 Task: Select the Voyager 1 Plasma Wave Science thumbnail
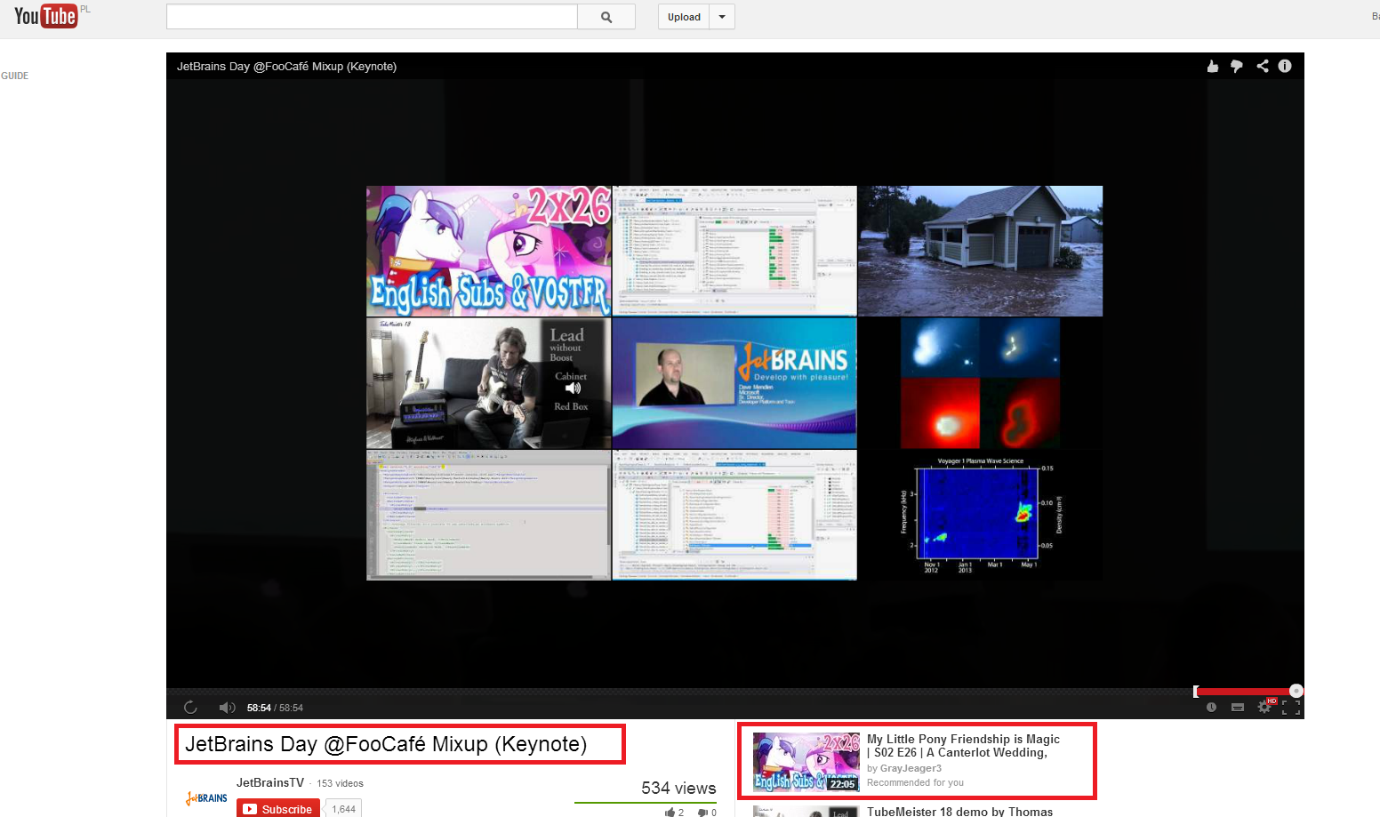pos(980,516)
